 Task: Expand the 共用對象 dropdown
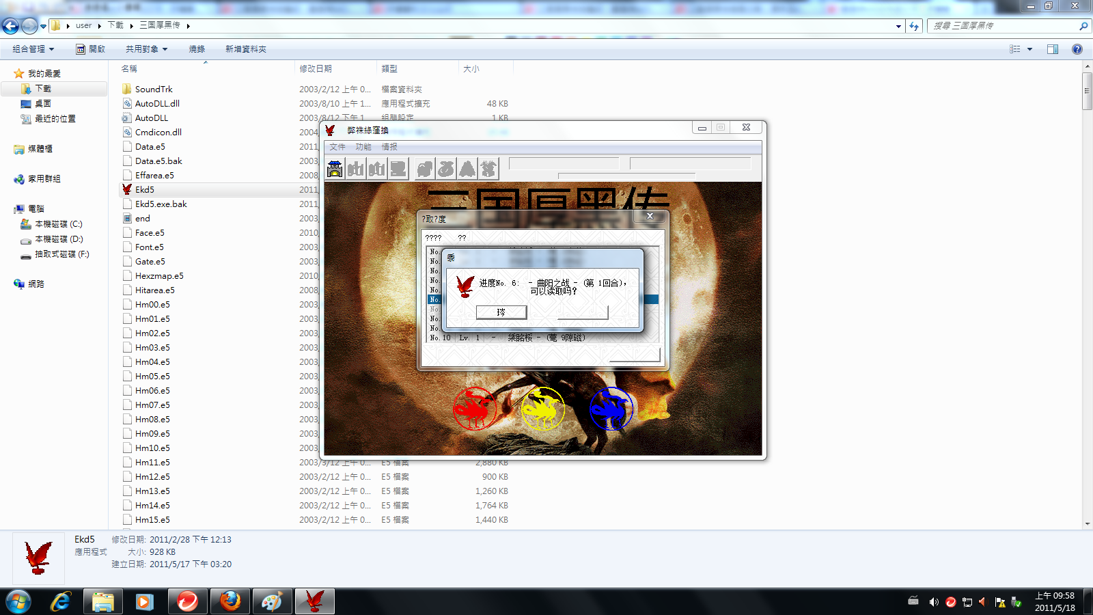[x=146, y=49]
